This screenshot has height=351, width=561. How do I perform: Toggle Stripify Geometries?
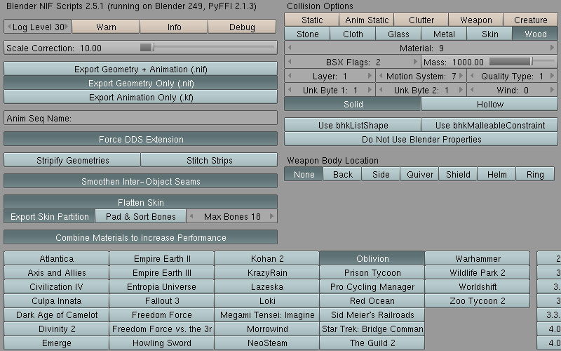tap(72, 160)
